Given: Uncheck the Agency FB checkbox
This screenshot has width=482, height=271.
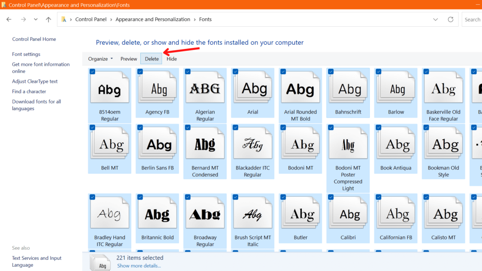Looking at the screenshot, I should click(x=140, y=72).
